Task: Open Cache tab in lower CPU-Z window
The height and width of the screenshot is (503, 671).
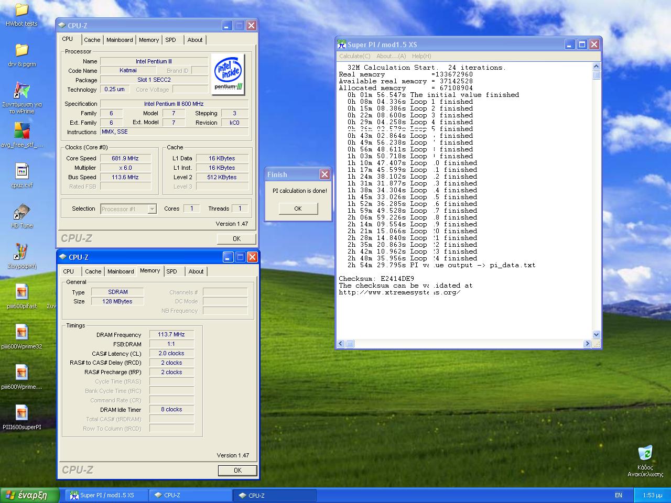Action: click(x=93, y=271)
